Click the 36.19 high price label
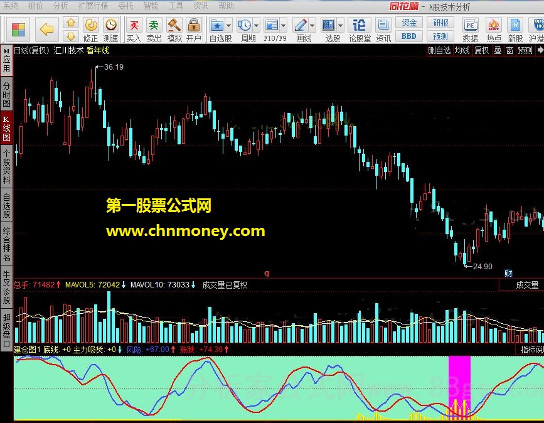This screenshot has width=544, height=423. [114, 67]
